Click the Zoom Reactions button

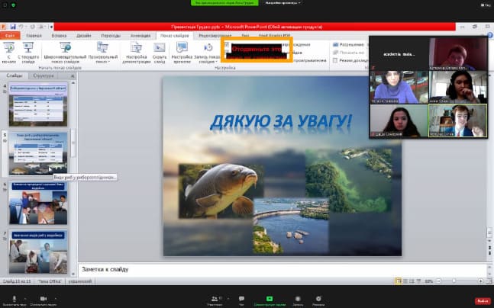(x=318, y=300)
